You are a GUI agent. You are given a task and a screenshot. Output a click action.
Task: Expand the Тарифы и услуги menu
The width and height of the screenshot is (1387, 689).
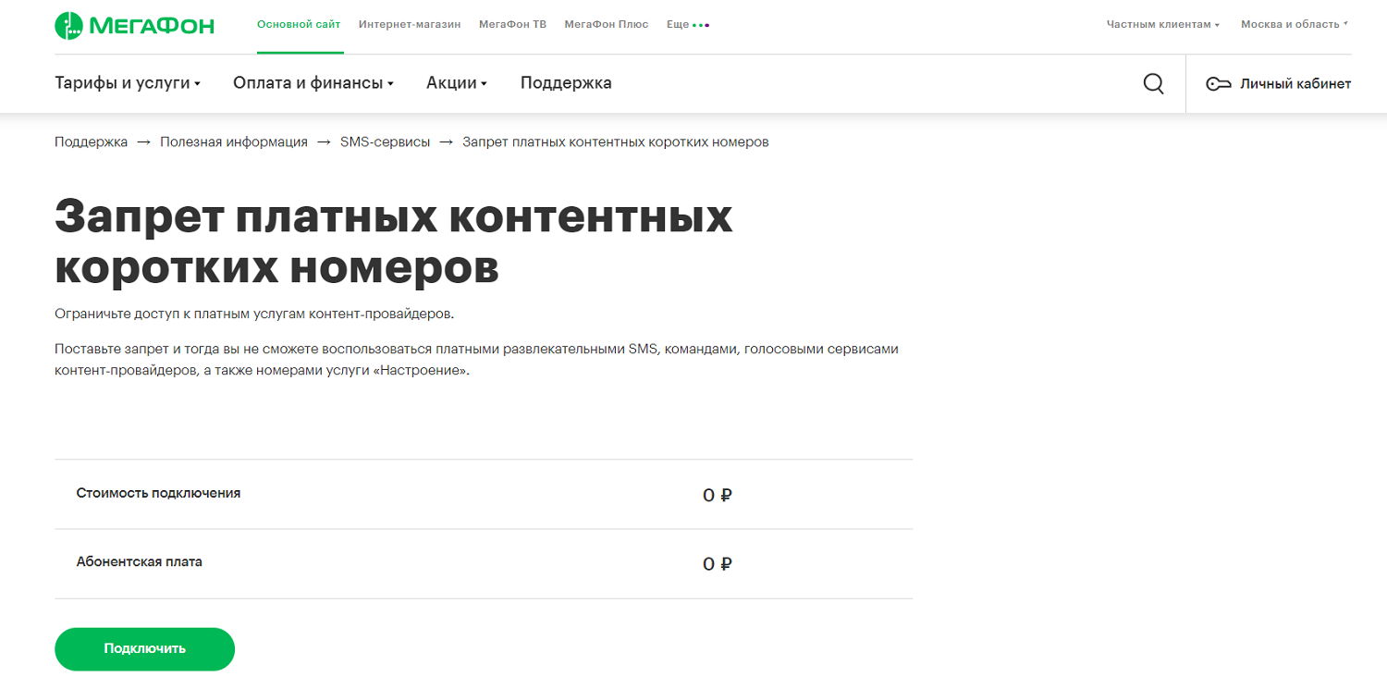128,83
